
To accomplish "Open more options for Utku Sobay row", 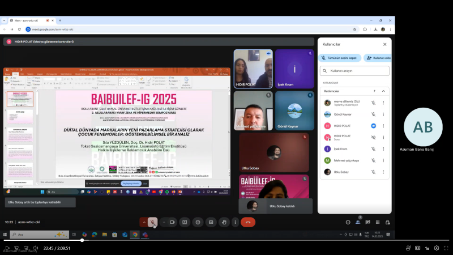I will (x=383, y=172).
